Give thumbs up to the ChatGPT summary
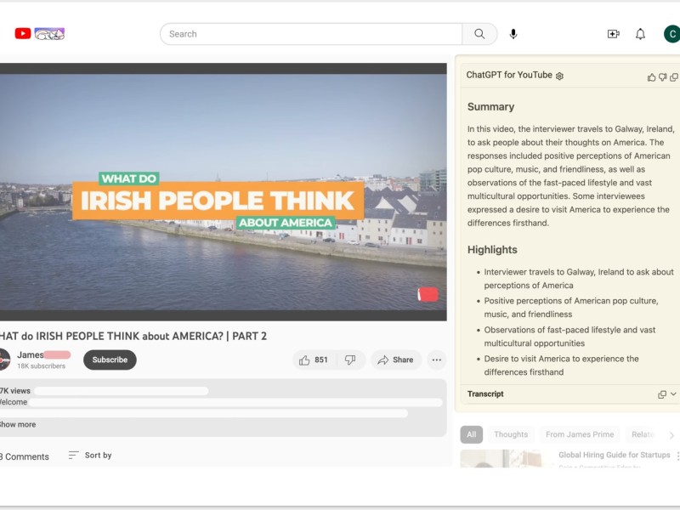This screenshot has width=680, height=510. [x=651, y=77]
